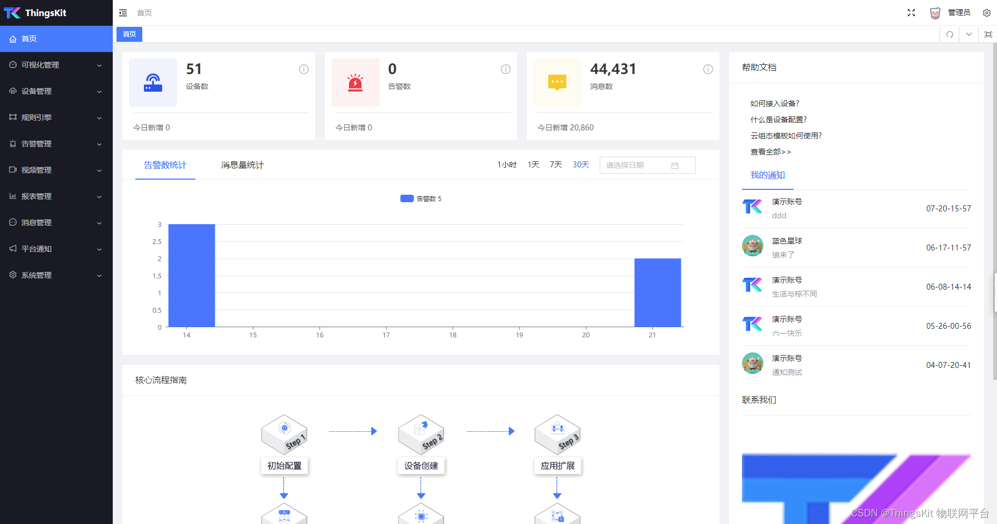Switch to the 消息量统计 tab
997x524 pixels.
[243, 165]
